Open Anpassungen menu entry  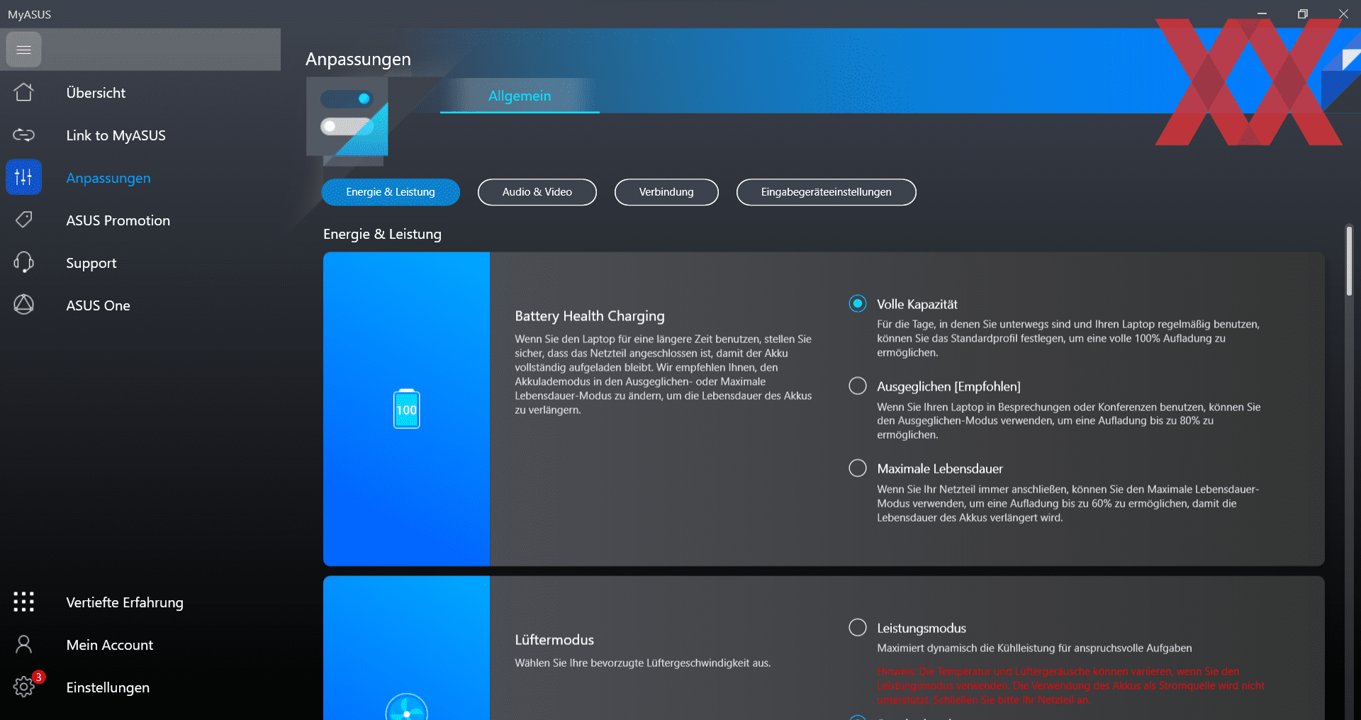pyautogui.click(x=108, y=178)
